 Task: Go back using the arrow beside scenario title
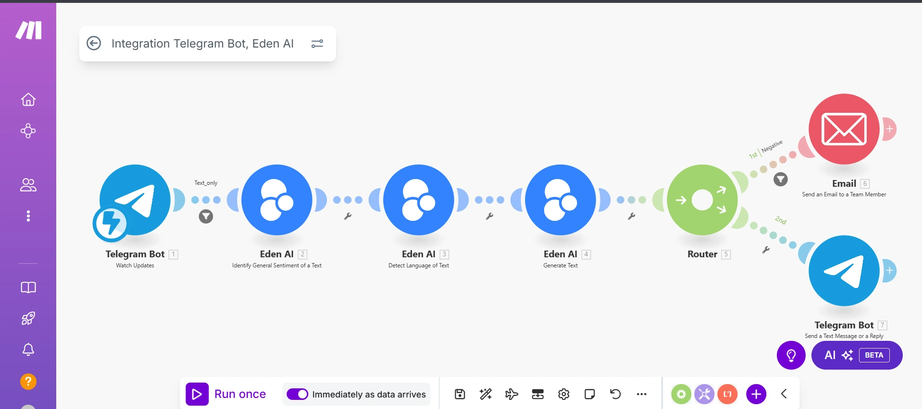(x=94, y=43)
